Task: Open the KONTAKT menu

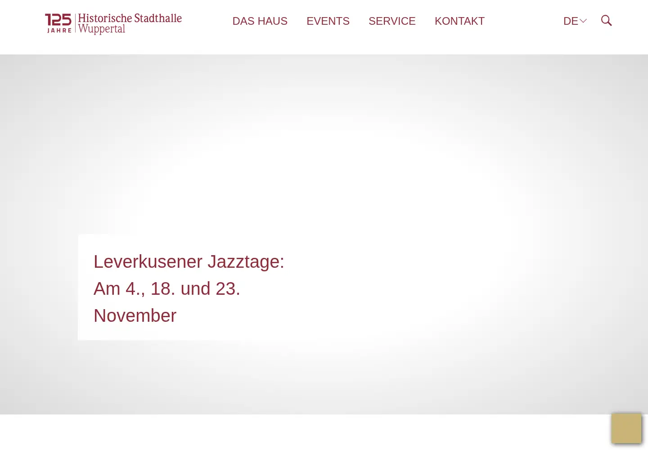Action: (459, 21)
